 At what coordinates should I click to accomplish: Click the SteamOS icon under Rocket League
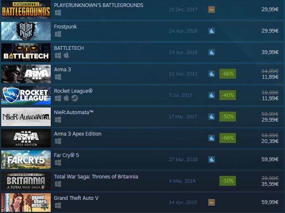pos(75,98)
